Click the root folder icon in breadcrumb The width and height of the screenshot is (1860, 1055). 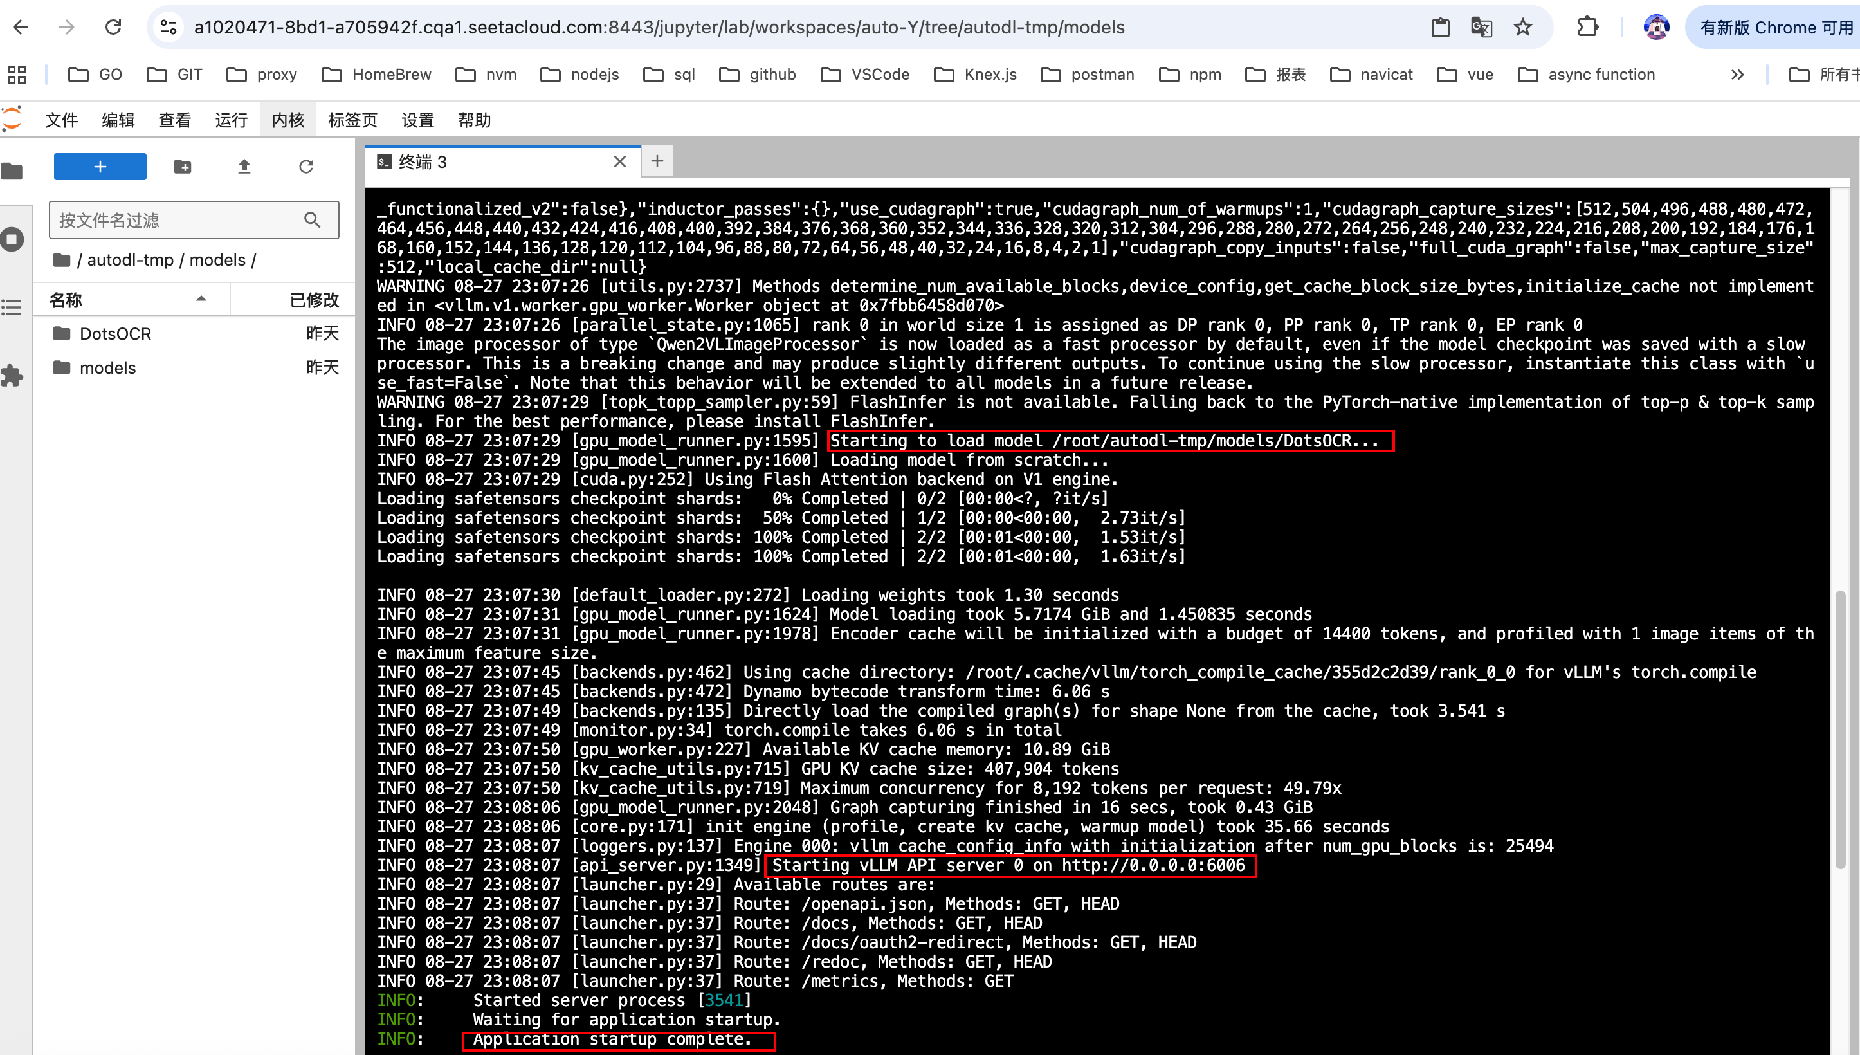[x=62, y=259]
